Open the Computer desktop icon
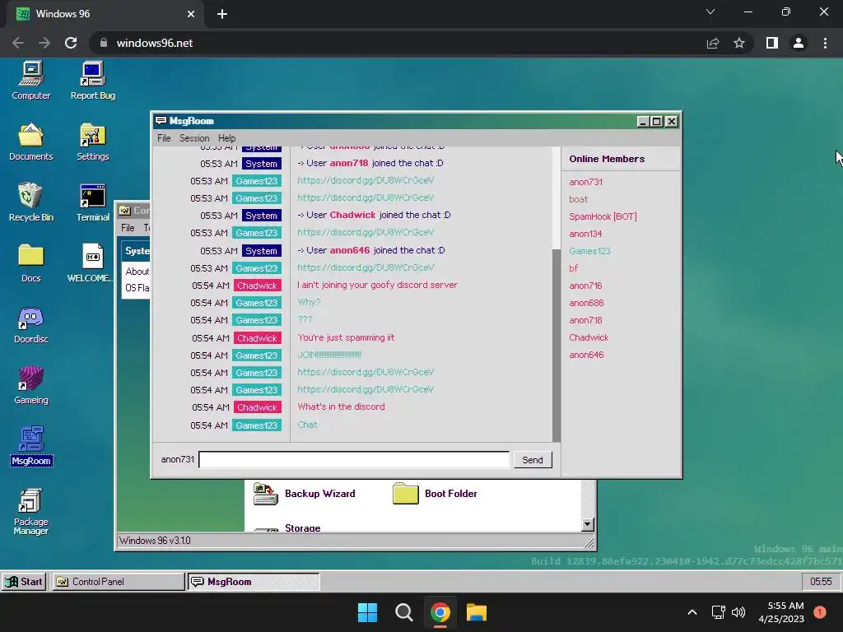This screenshot has width=843, height=632. tap(30, 81)
